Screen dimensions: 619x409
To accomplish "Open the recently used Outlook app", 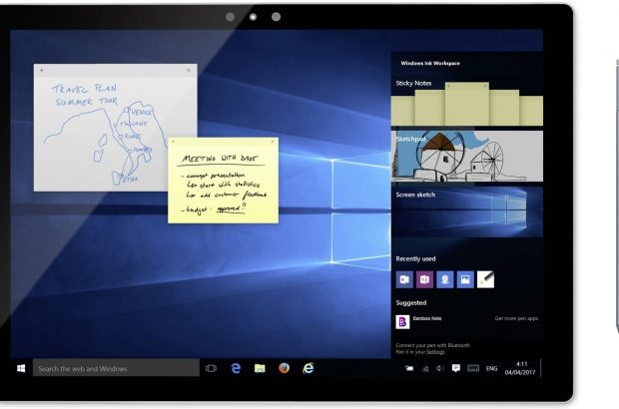I will pos(404,279).
